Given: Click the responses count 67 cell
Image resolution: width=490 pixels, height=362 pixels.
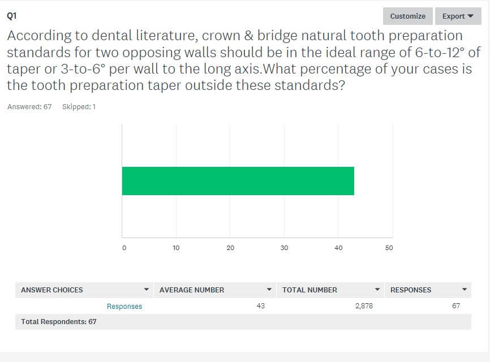Looking at the screenshot, I should (x=455, y=306).
